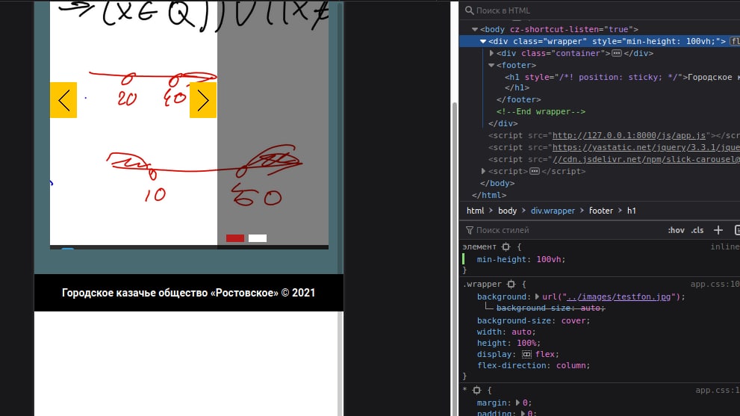Select footer in the breadcrumb trail
This screenshot has height=416, width=740.
pos(601,211)
